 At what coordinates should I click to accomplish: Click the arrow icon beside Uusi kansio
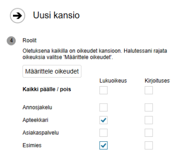pos(18,16)
